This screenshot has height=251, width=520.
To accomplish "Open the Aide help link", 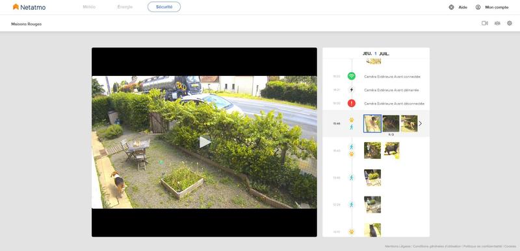I will 463,7.
